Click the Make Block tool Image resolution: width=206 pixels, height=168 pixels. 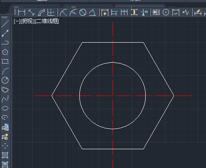click(x=5, y=136)
